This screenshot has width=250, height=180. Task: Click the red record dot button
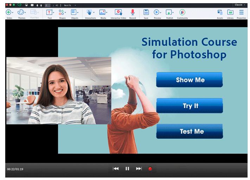[x=150, y=169]
